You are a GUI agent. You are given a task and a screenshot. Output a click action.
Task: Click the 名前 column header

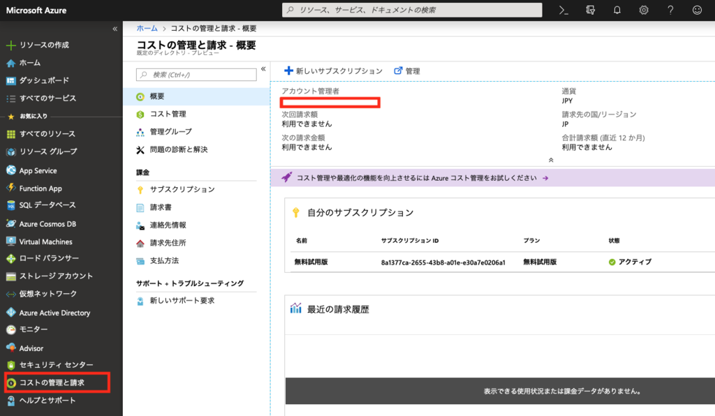tap(302, 241)
